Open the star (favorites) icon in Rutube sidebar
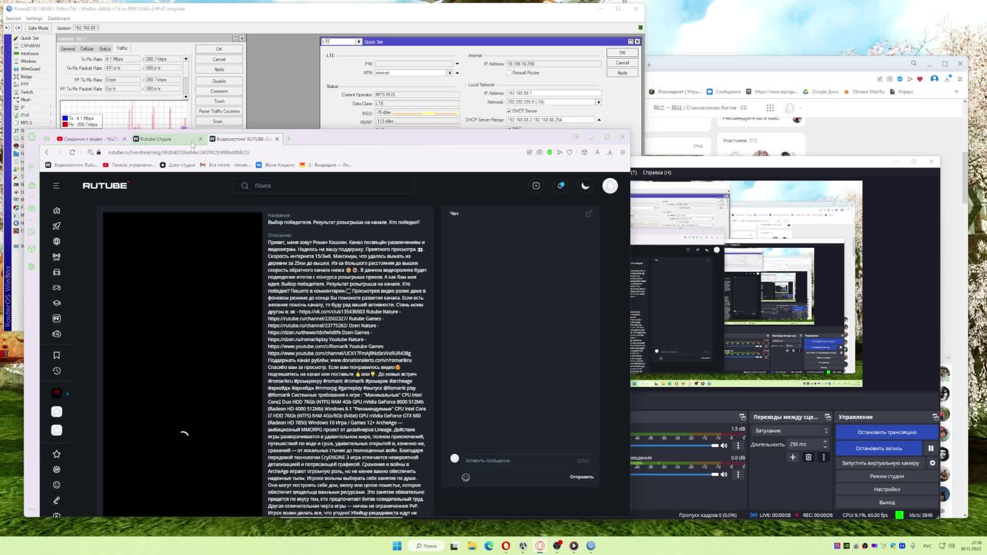This screenshot has width=987, height=555. point(57,454)
